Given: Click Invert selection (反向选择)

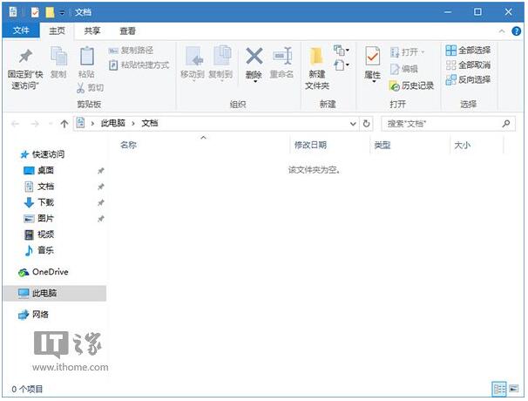Looking at the screenshot, I should (468, 79).
